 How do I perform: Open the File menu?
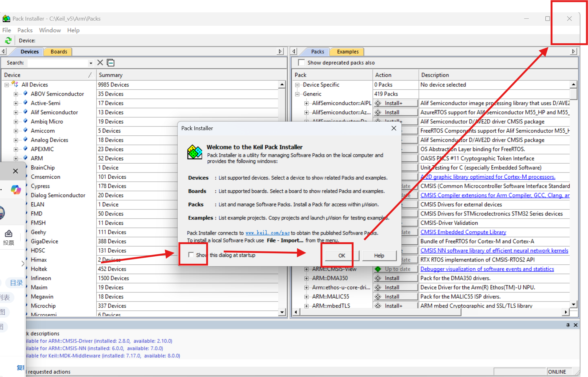click(x=6, y=30)
